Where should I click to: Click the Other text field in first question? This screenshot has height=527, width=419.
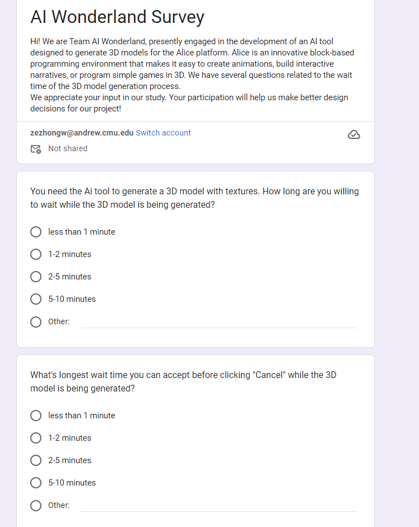click(x=218, y=322)
